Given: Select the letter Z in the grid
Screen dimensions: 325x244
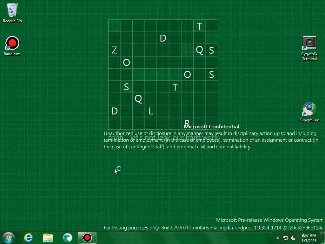Looking at the screenshot, I should (114, 50).
